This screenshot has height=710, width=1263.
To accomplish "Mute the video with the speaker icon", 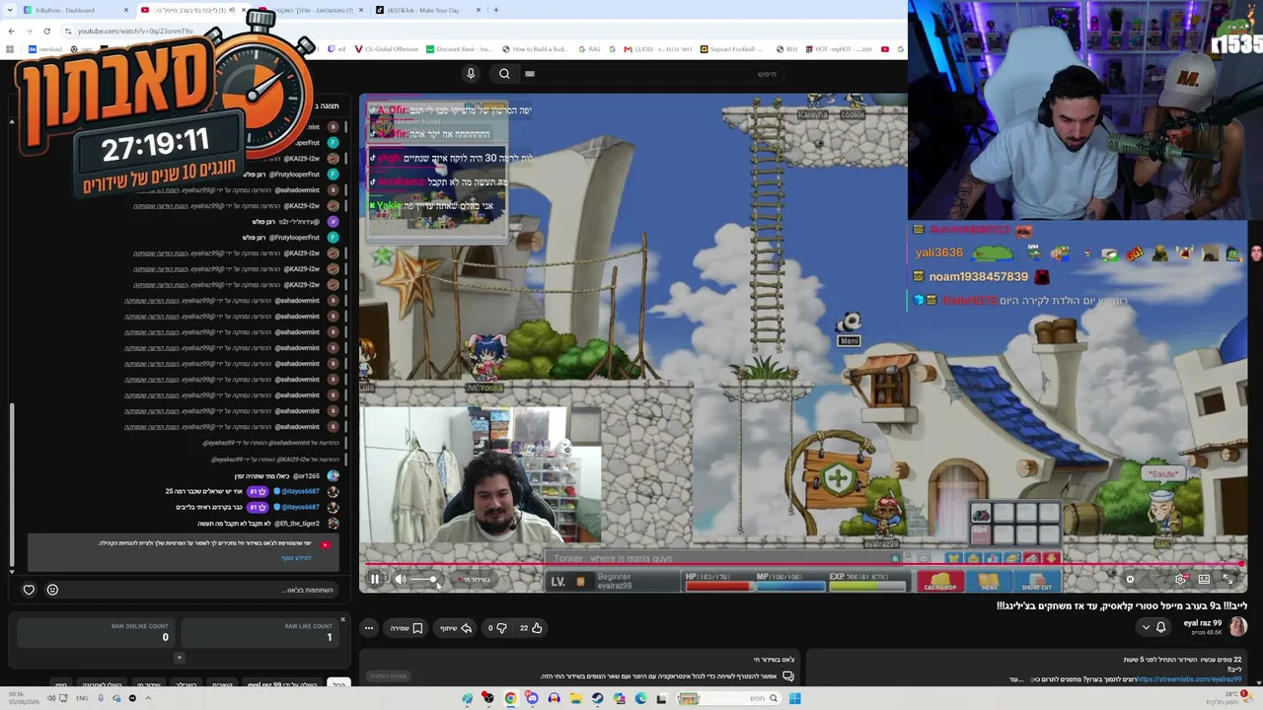I will coord(401,579).
